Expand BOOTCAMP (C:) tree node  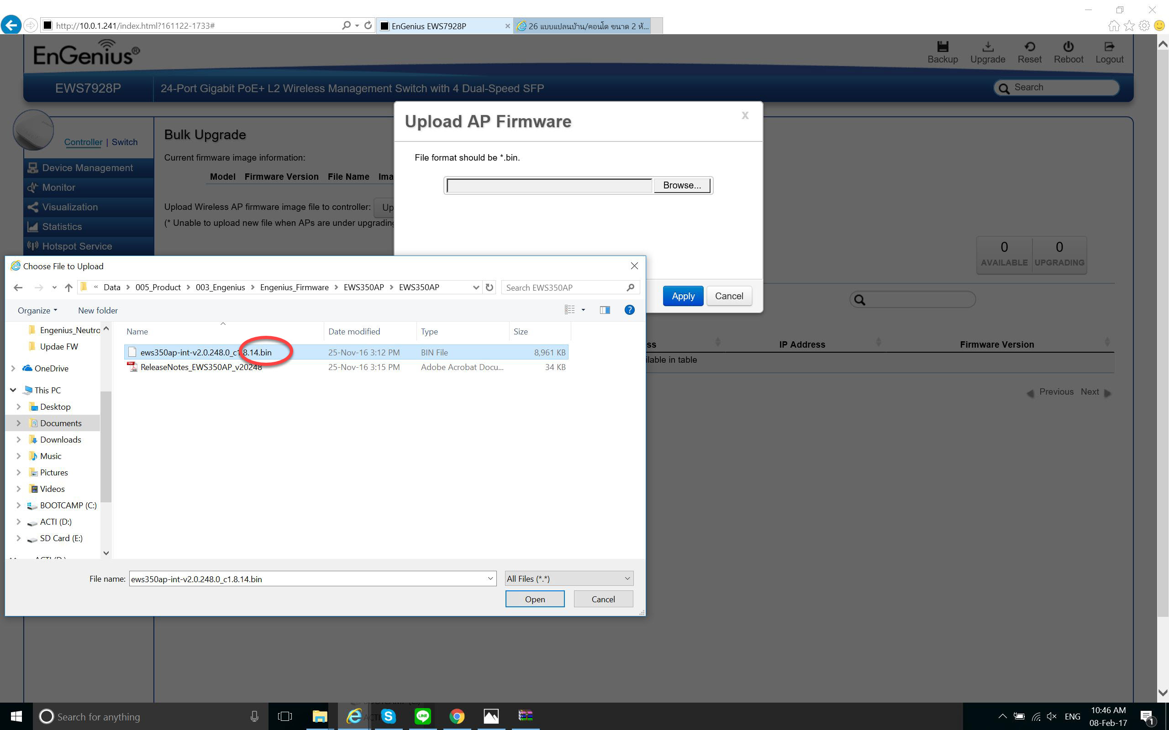point(19,506)
